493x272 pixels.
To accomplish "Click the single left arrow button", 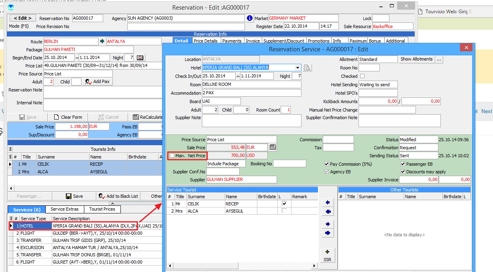I will [328, 203].
